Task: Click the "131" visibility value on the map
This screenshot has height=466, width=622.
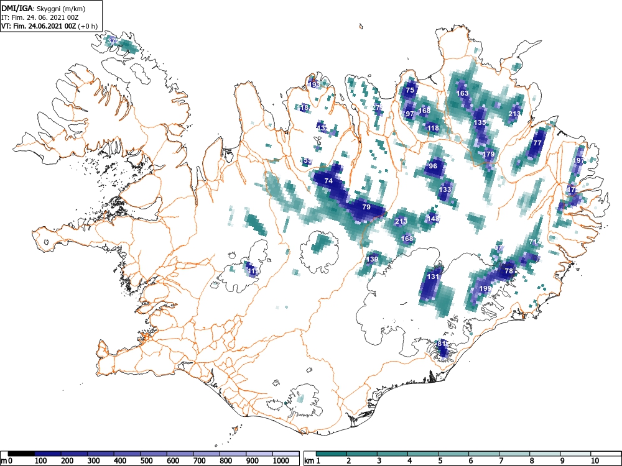Action: [x=433, y=276]
